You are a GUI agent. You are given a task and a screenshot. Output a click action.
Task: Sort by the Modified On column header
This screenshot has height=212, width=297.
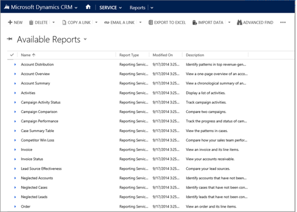(x=163, y=55)
